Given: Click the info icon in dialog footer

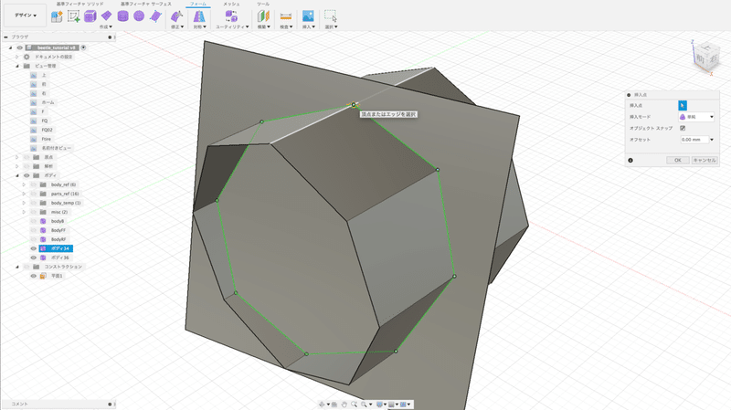Looking at the screenshot, I should point(630,161).
